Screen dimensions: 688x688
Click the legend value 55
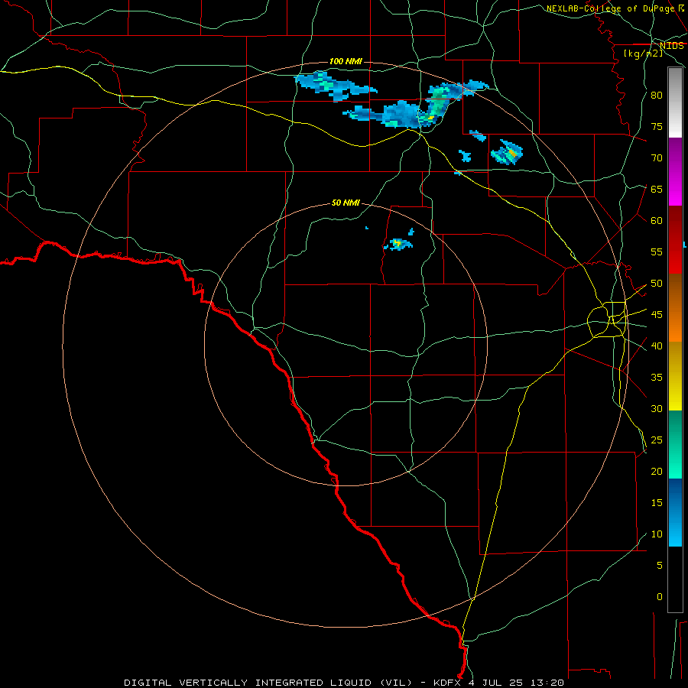pyautogui.click(x=657, y=252)
